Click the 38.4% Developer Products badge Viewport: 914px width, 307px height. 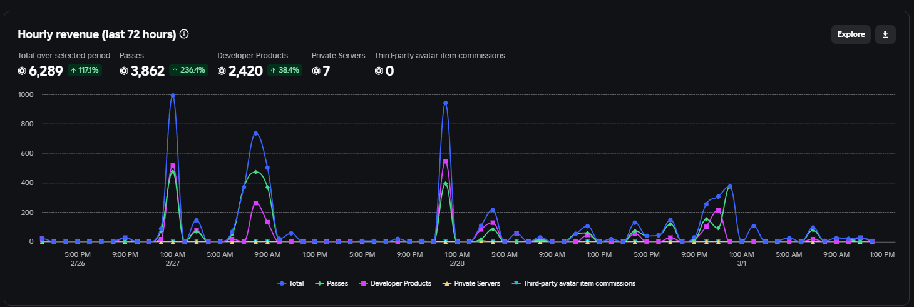point(285,70)
